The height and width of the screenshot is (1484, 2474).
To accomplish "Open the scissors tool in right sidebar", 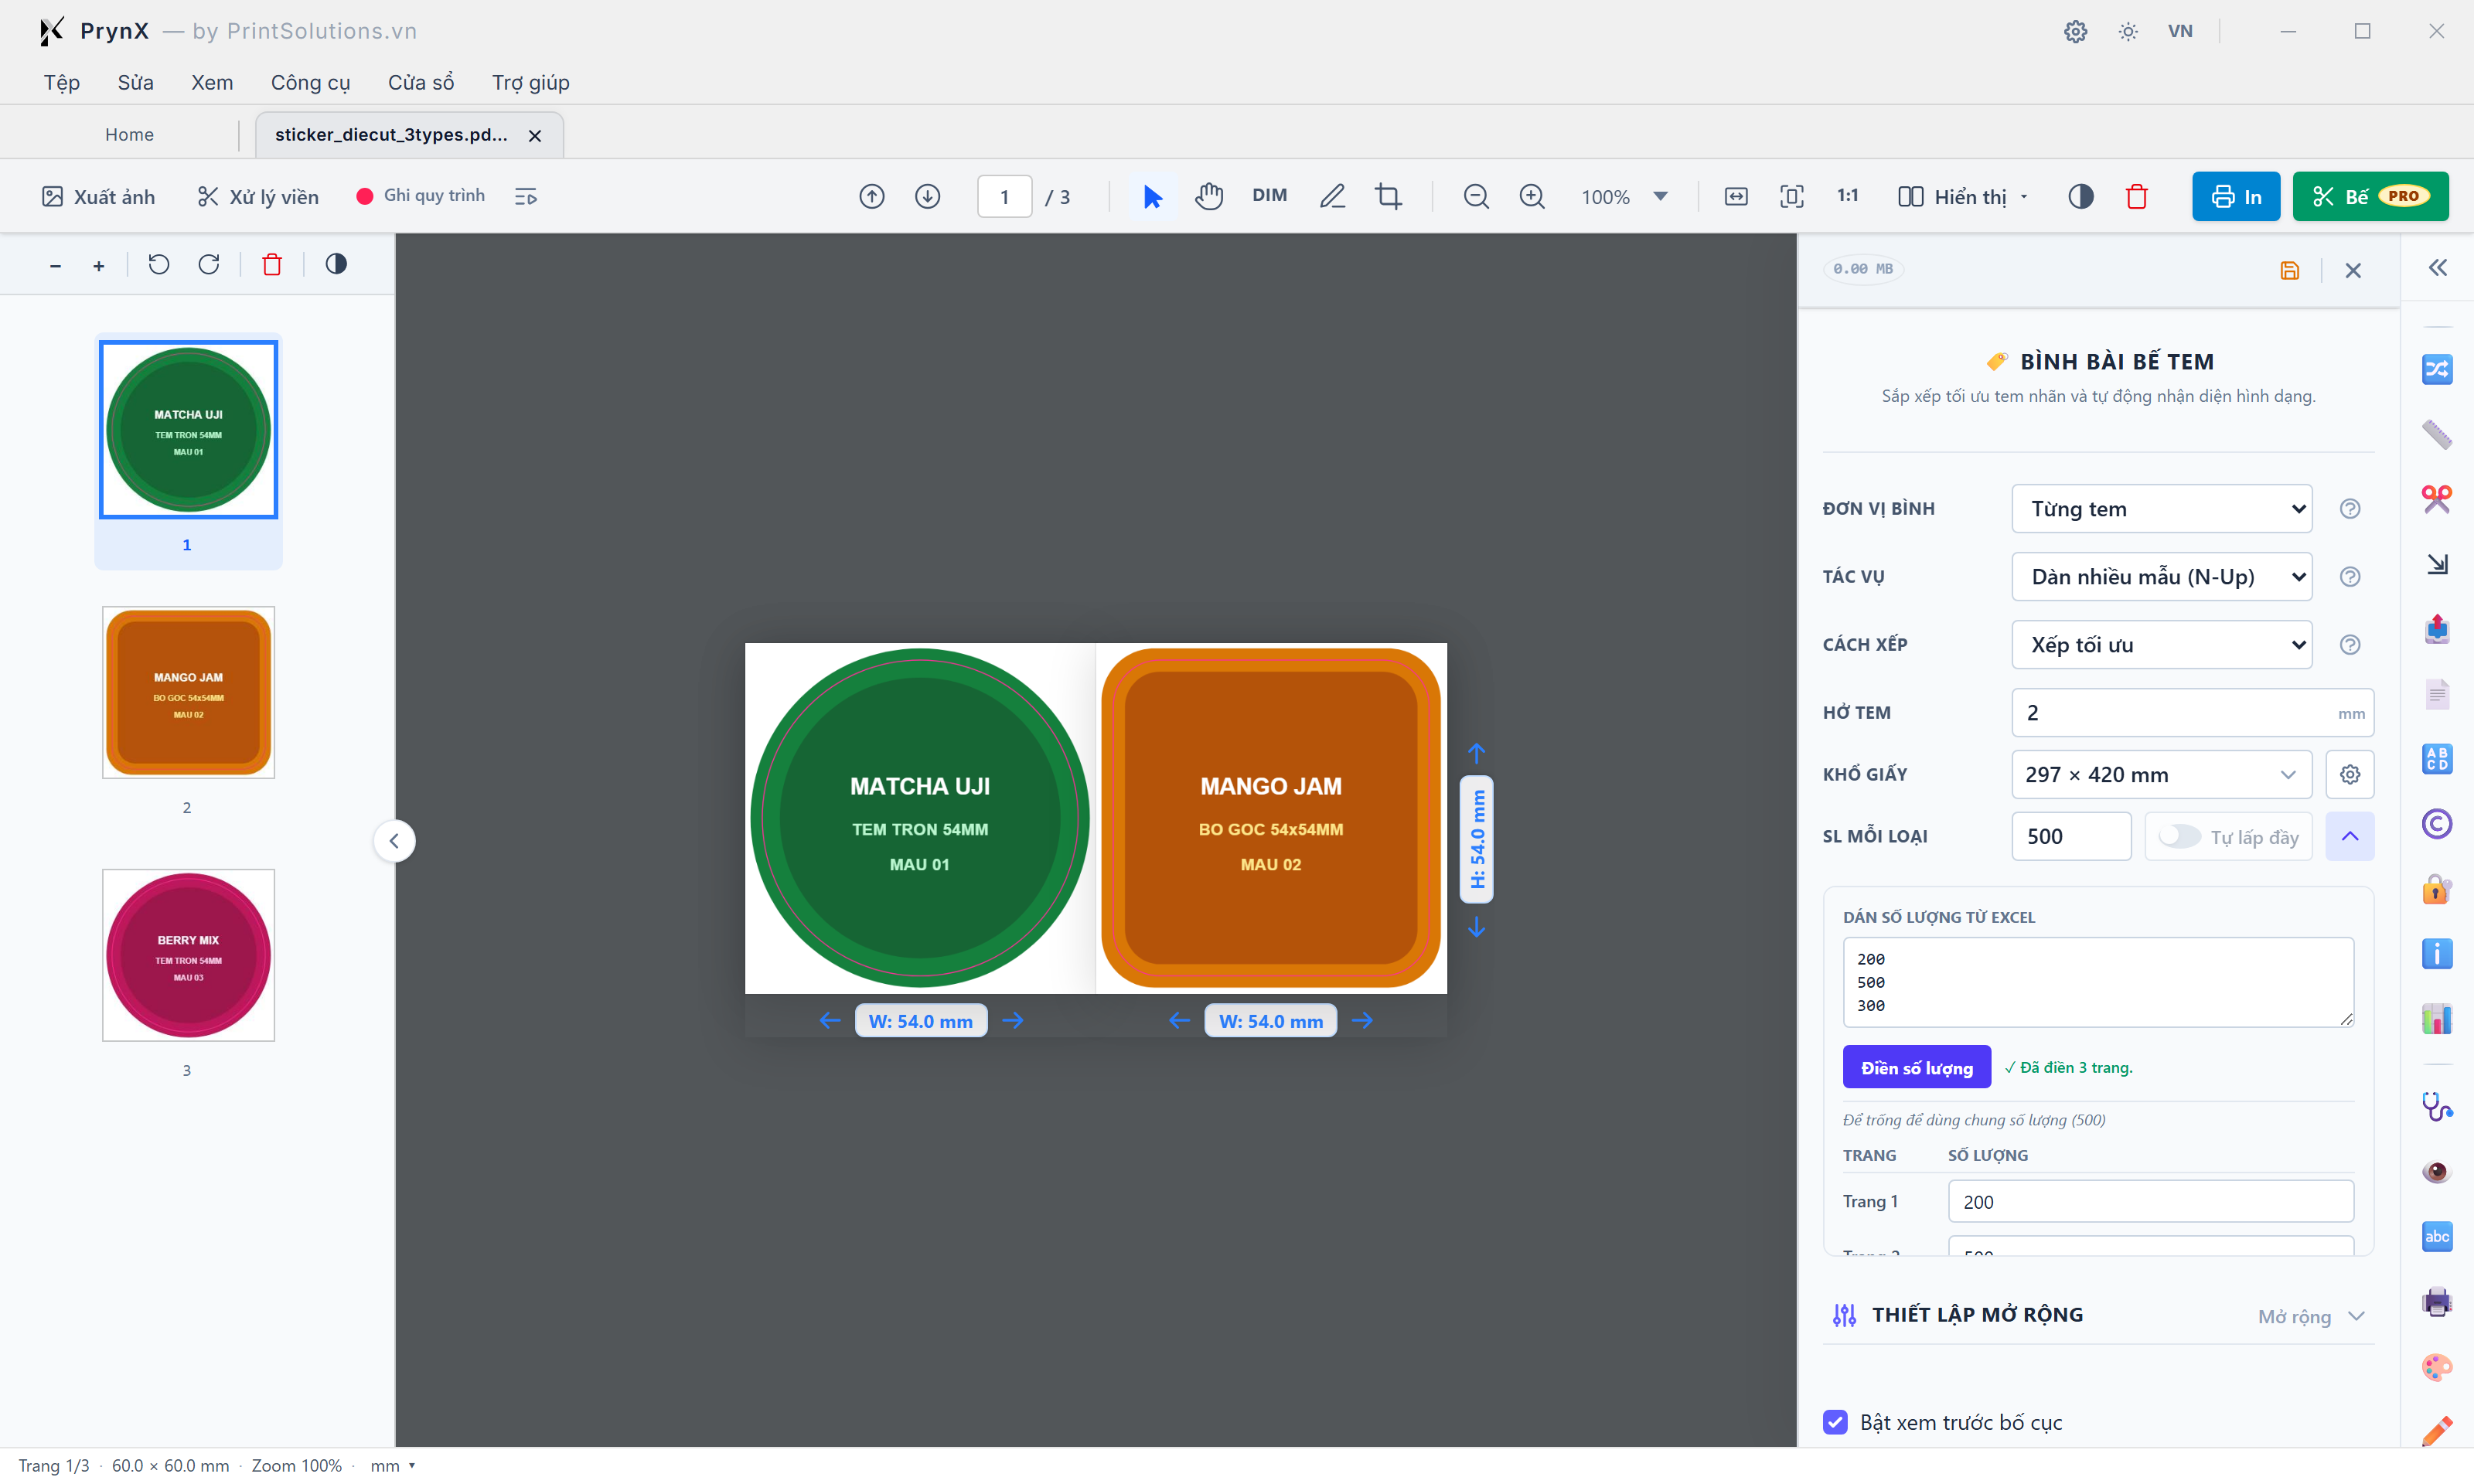I will pyautogui.click(x=2436, y=498).
